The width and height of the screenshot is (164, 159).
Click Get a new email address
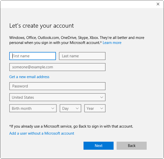pos(29,77)
